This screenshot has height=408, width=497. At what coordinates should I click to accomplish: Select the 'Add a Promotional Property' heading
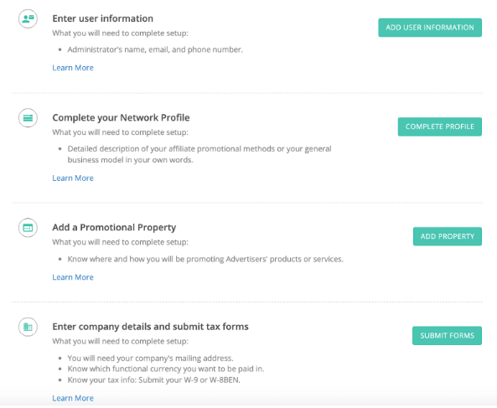(114, 227)
